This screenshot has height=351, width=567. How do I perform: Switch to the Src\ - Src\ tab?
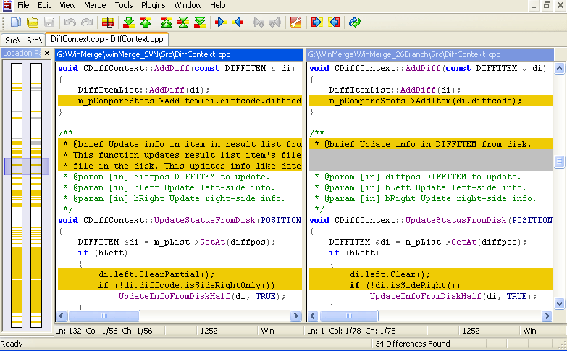coord(22,39)
